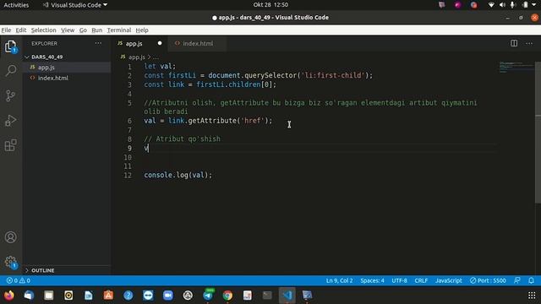Screen dimensions: 541x304
Task: Open editor more actions ellipsis
Action: tap(529, 43)
